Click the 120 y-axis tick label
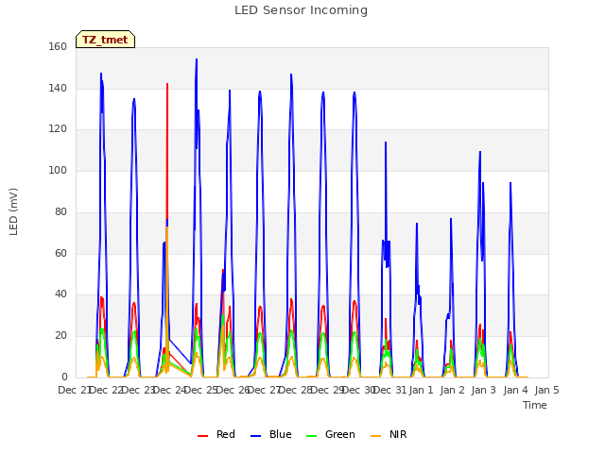The height and width of the screenshot is (453, 605). click(58, 129)
